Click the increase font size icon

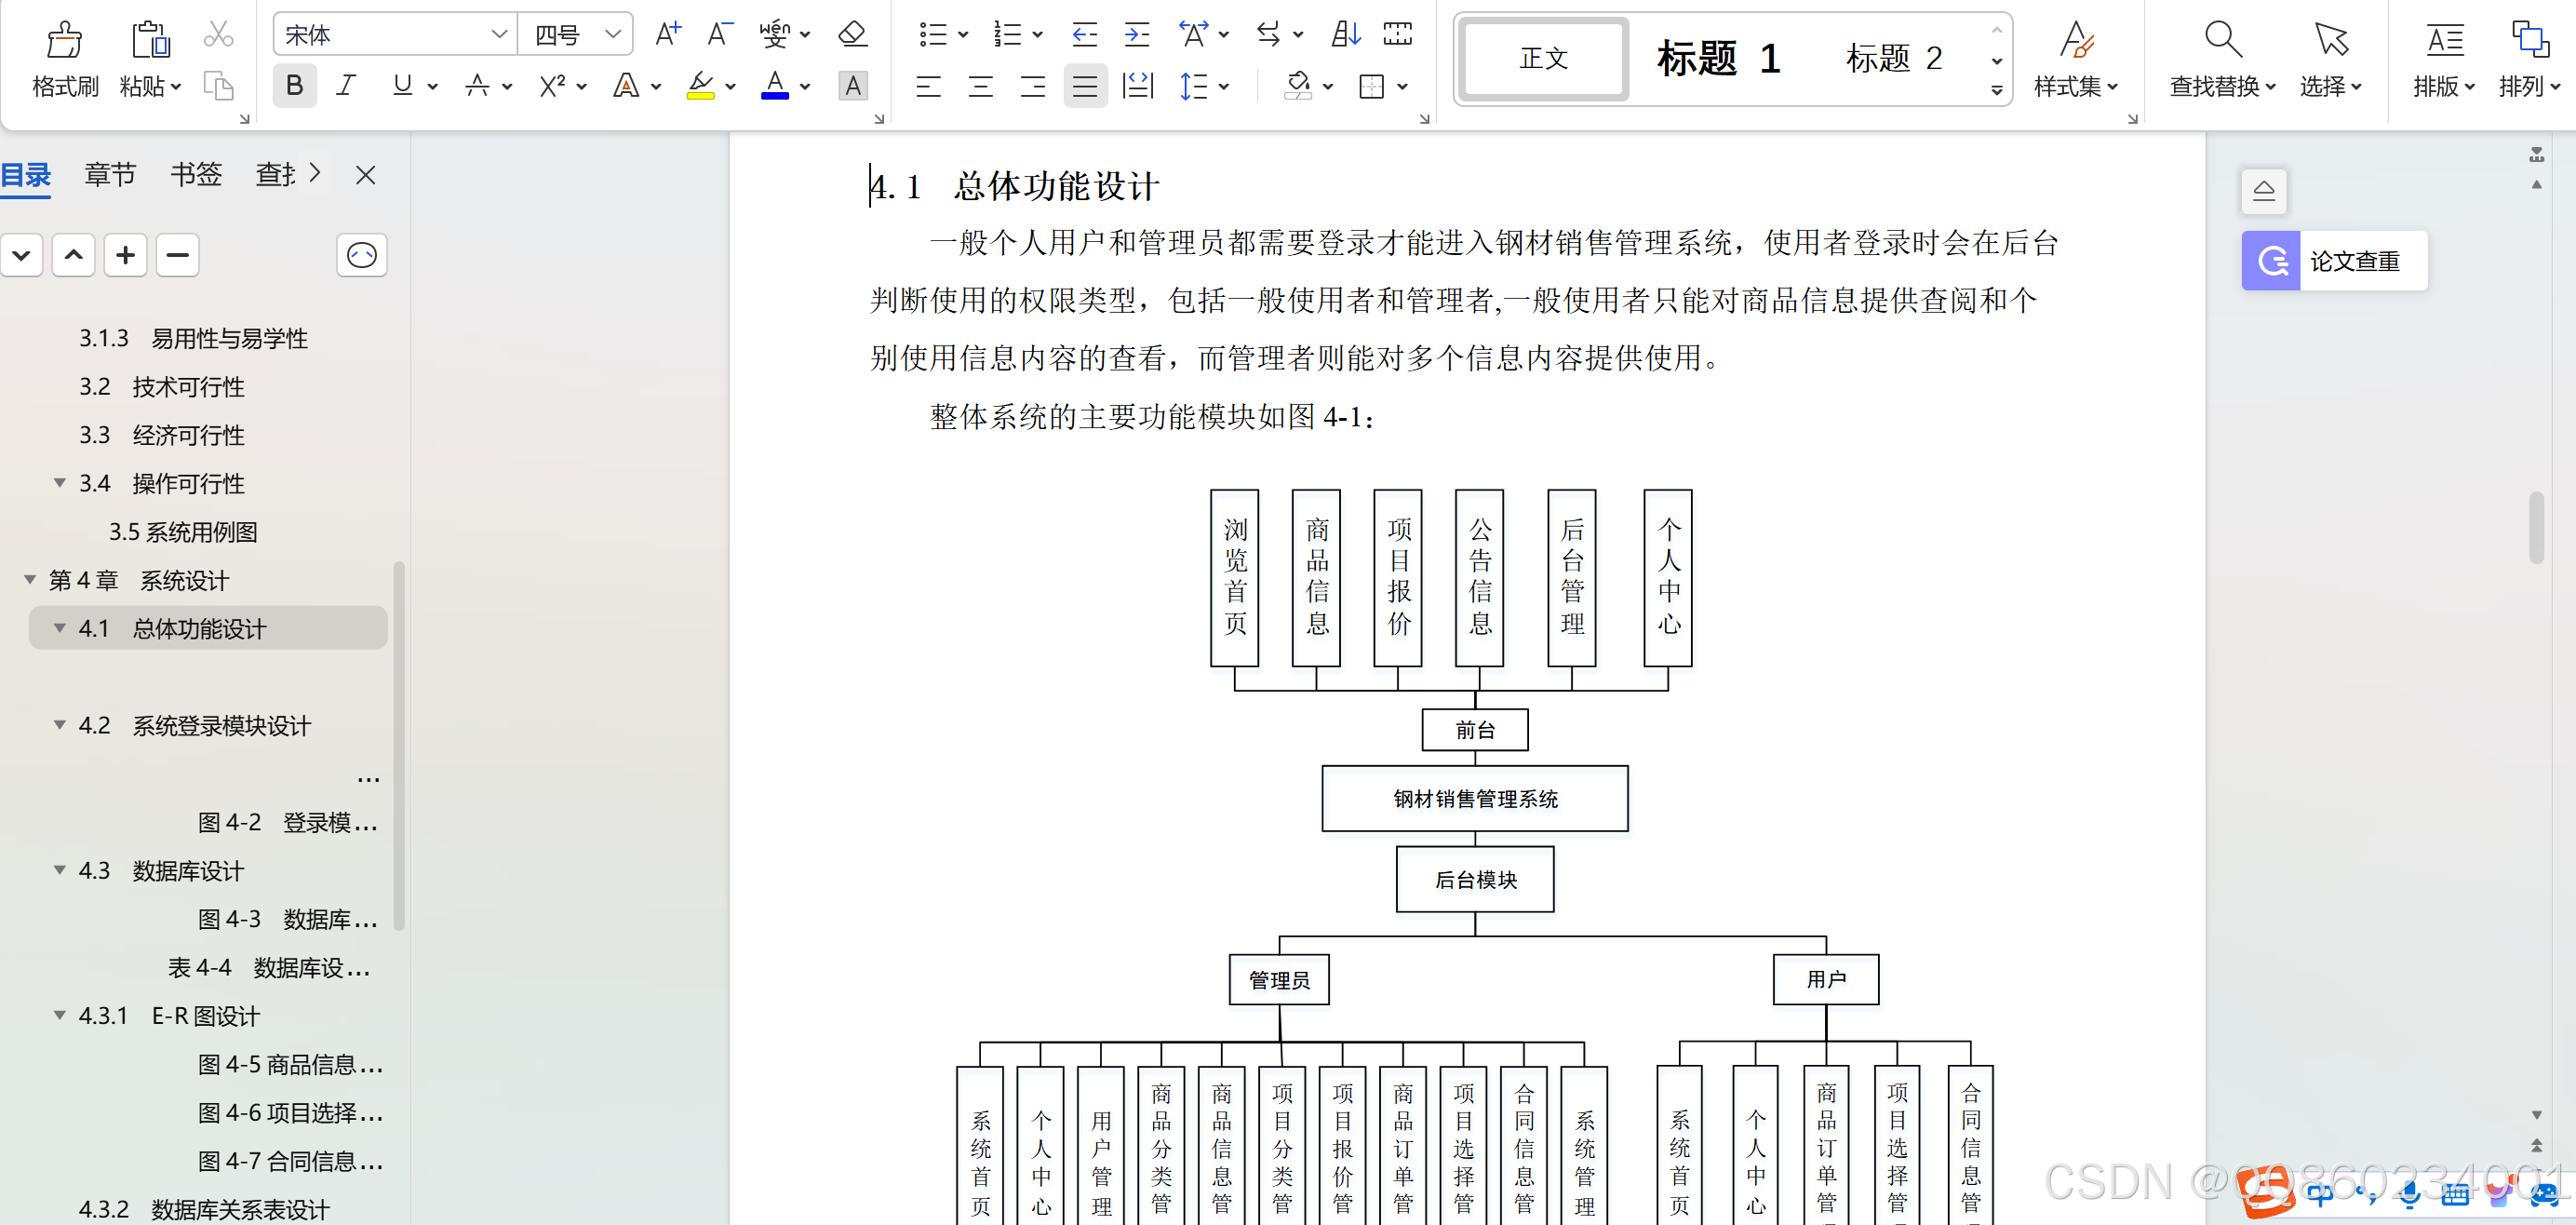[x=667, y=35]
